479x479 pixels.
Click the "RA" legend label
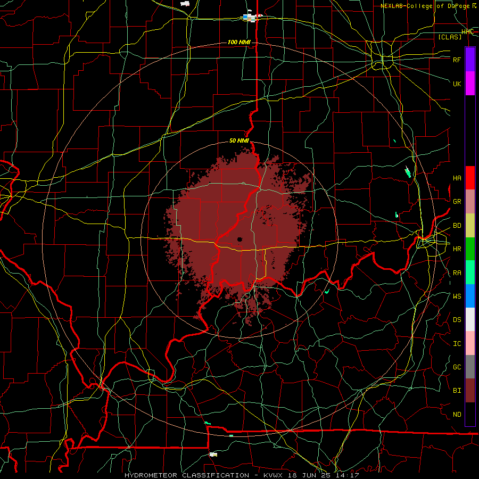click(457, 273)
